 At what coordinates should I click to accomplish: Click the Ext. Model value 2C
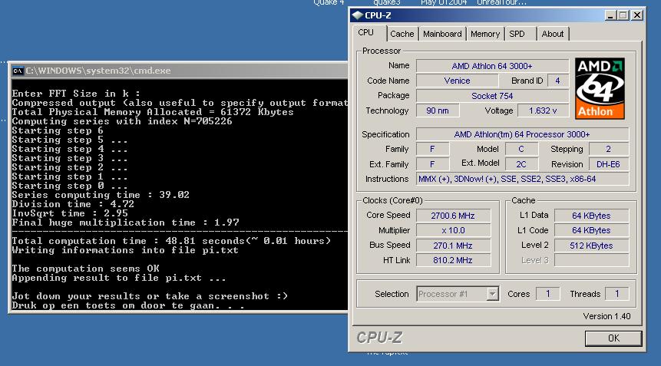[521, 164]
